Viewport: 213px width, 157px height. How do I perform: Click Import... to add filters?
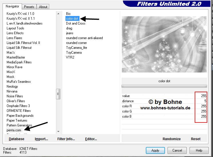(x=41, y=139)
